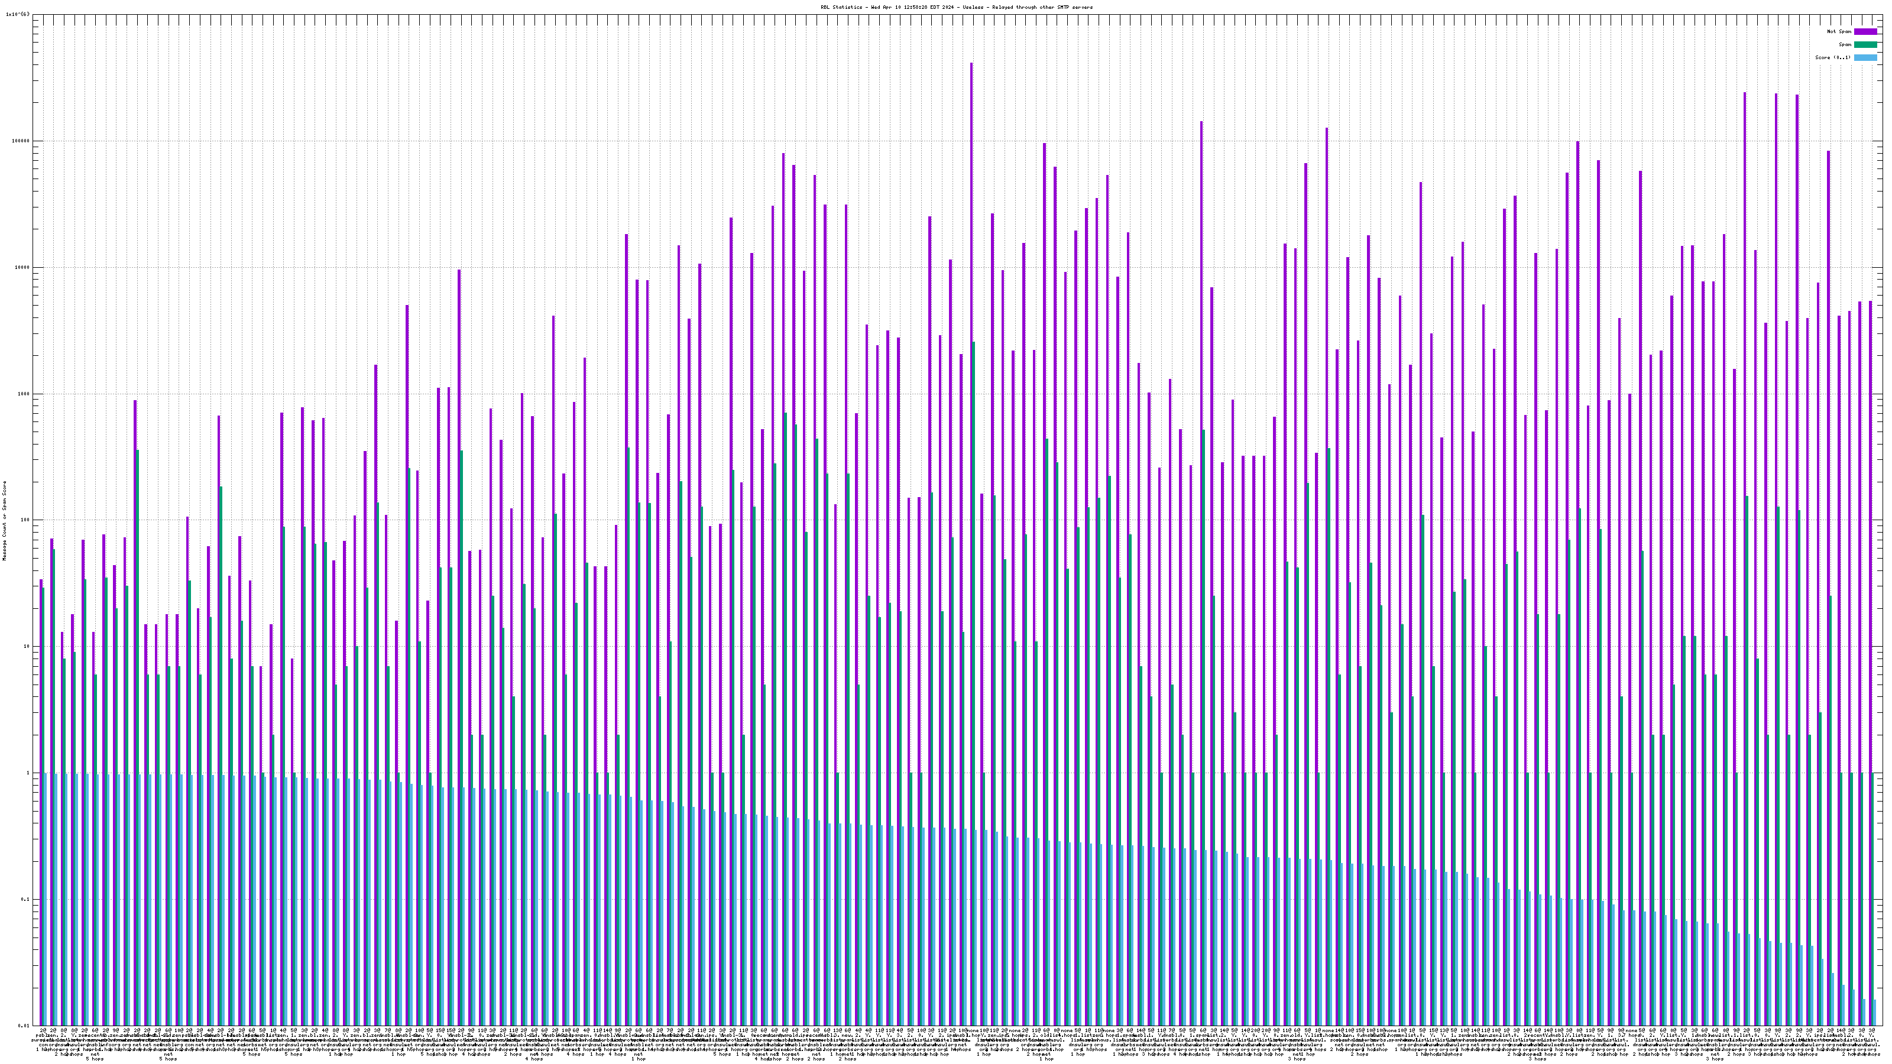Image resolution: width=1892 pixels, height=1064 pixels.
Task: Click the blue Score legend swatch
Action: [1865, 57]
